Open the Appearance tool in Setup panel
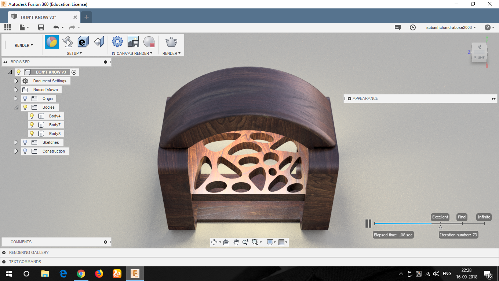The width and height of the screenshot is (499, 281). click(51, 42)
